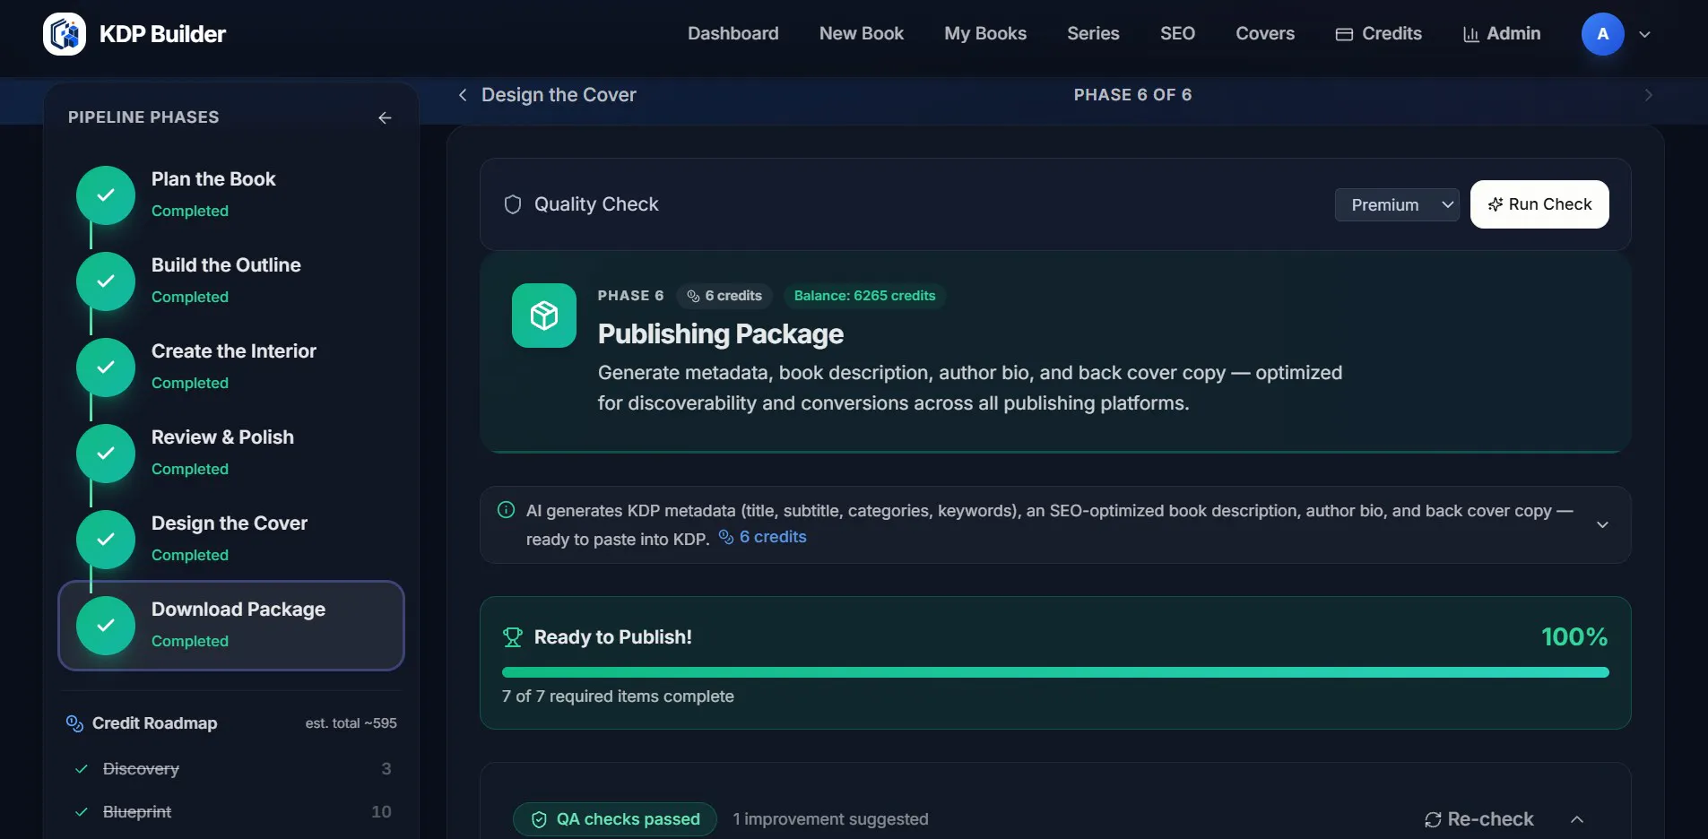Collapse the Pipeline Phases sidebar arrow
Image resolution: width=1708 pixels, height=839 pixels.
click(385, 117)
